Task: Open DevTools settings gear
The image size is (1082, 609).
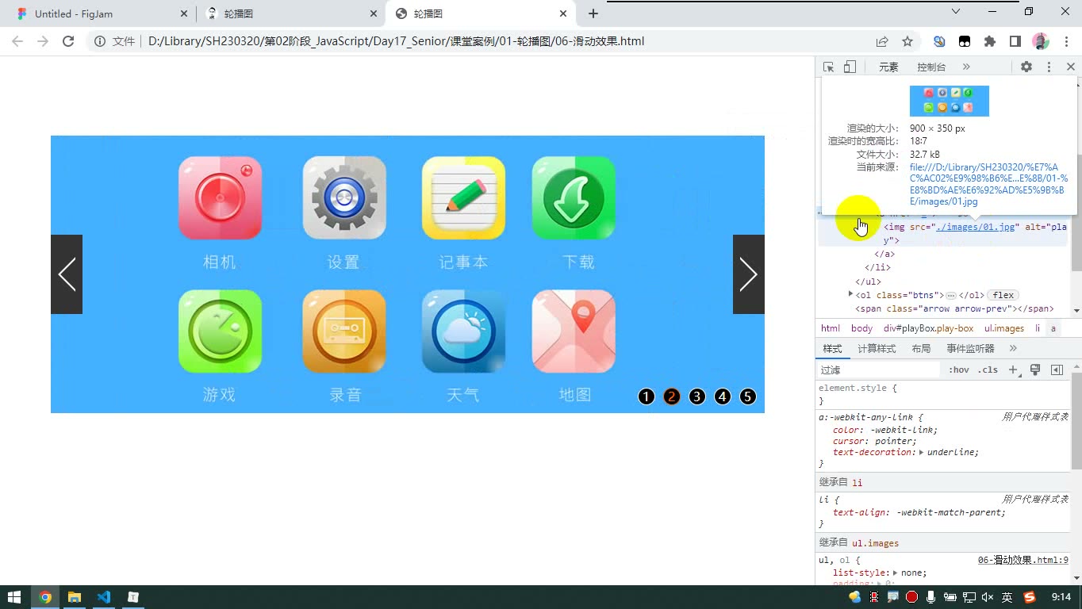Action: (x=1026, y=67)
